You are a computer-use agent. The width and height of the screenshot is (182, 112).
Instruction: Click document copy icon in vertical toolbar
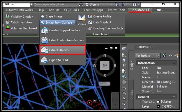pyautogui.click(x=124, y=71)
